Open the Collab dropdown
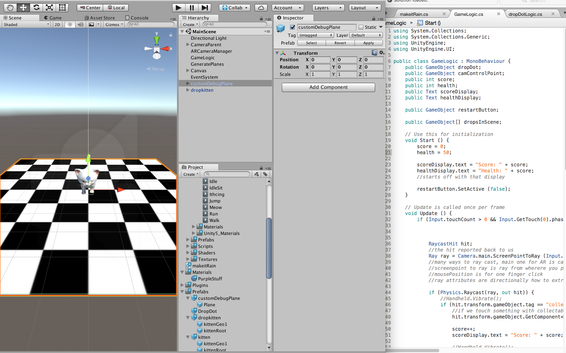This screenshot has width=566, height=353. (x=235, y=8)
